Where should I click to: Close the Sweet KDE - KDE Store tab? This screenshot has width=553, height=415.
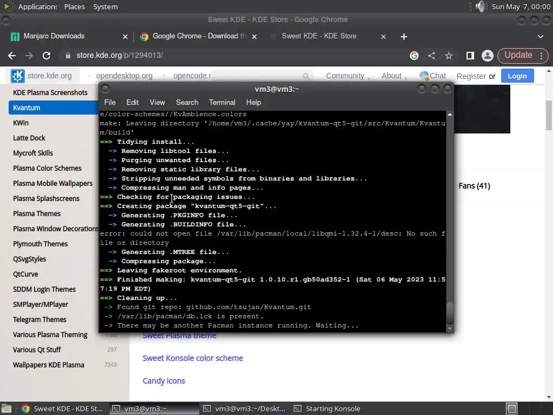383,37
